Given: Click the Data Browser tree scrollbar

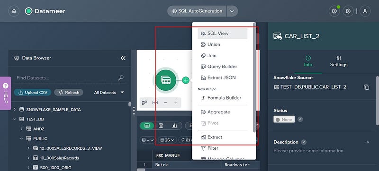Looking at the screenshot, I should tap(130, 104).
